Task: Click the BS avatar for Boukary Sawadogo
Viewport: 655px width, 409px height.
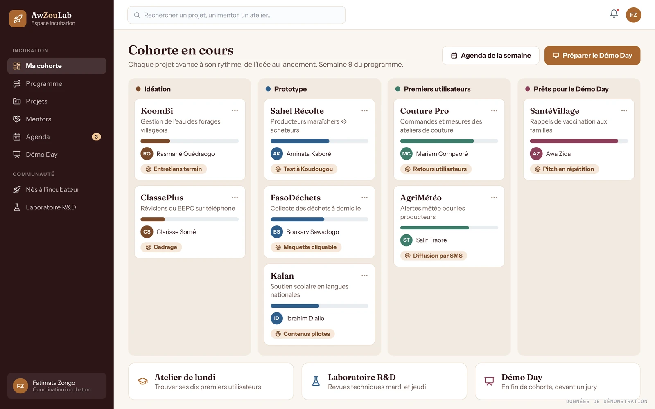Action: (277, 232)
